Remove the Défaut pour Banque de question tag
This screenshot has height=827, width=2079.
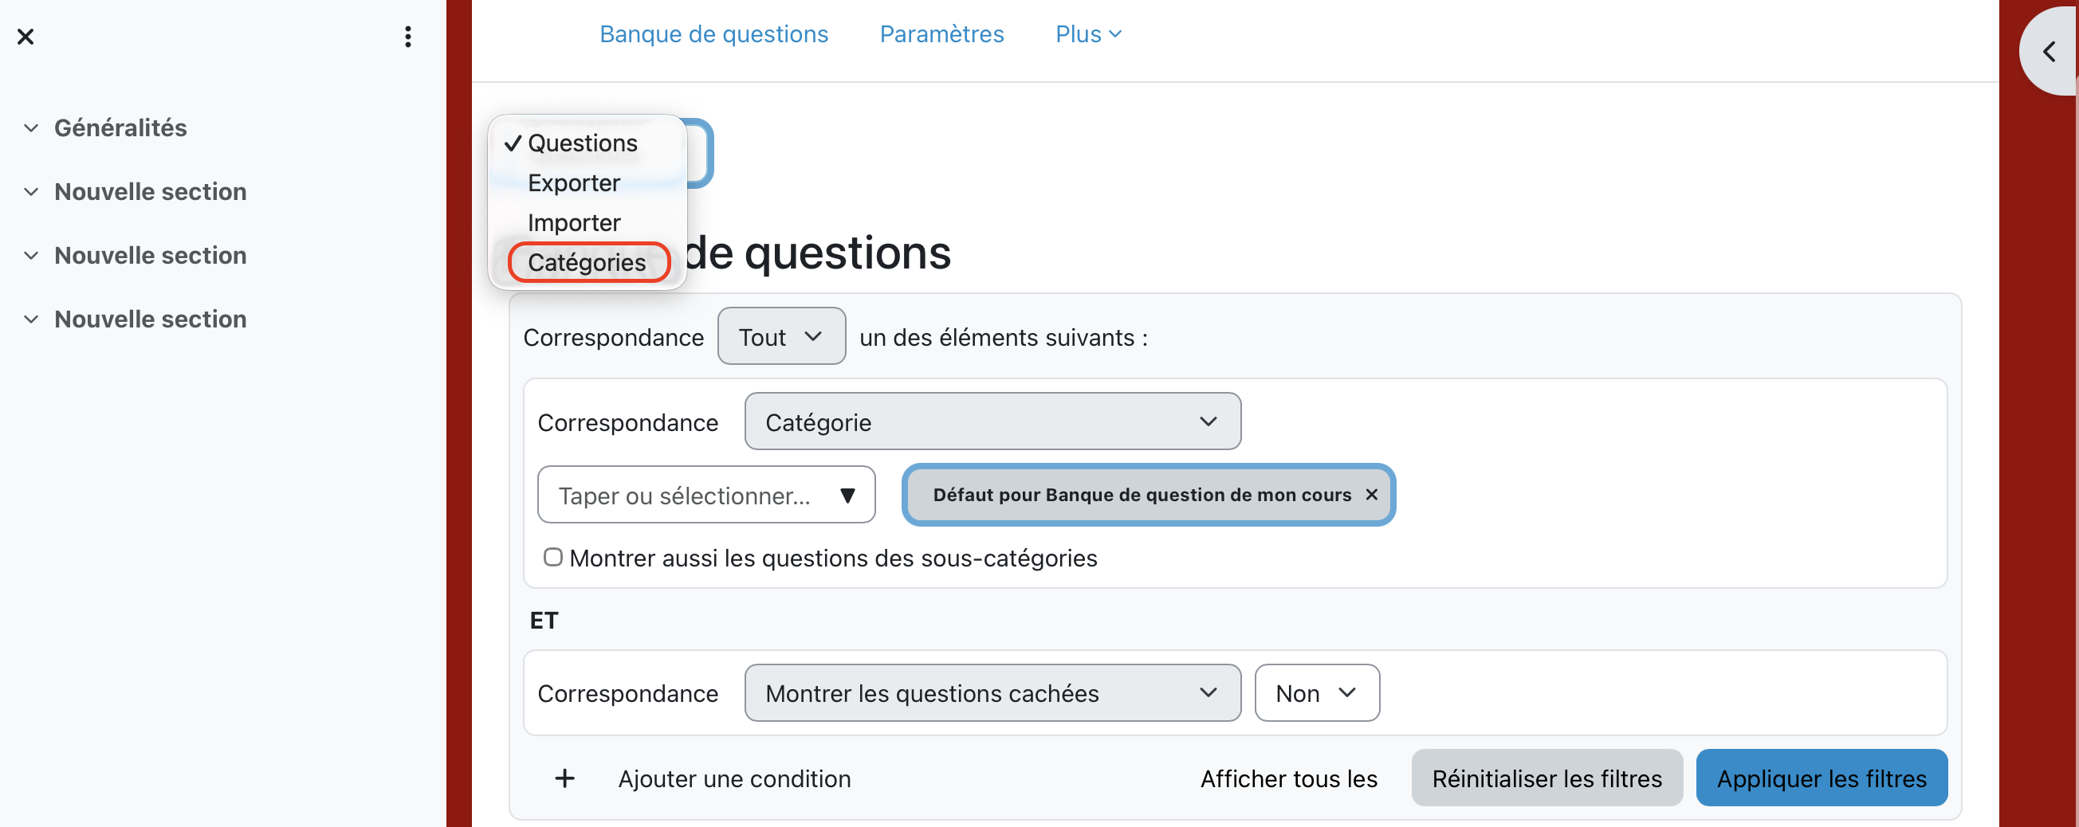1371,495
